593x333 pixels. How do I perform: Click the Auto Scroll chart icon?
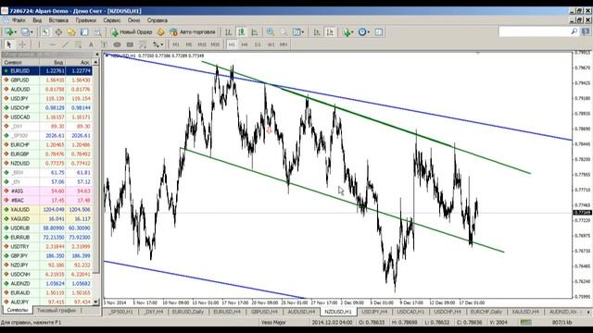pos(317,32)
